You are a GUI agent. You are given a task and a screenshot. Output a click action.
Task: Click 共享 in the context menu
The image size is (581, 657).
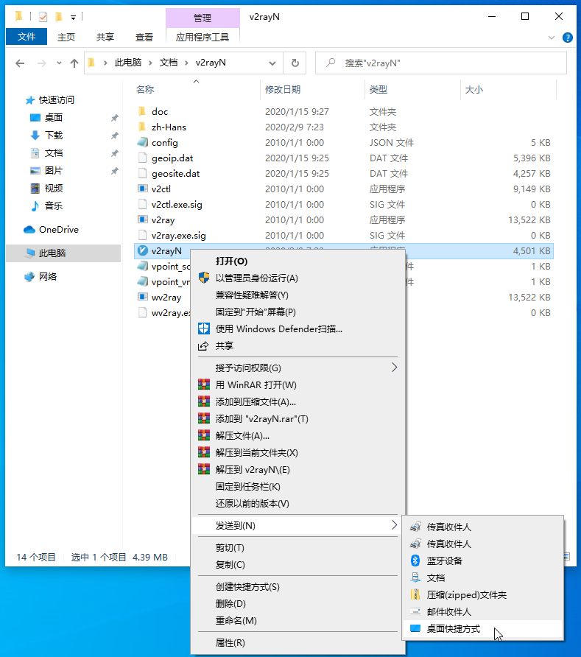tap(297, 345)
